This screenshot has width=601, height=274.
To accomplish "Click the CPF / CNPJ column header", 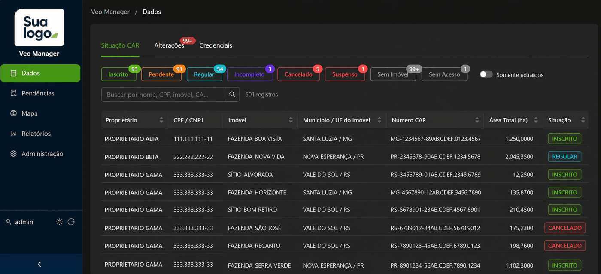I will (x=188, y=120).
